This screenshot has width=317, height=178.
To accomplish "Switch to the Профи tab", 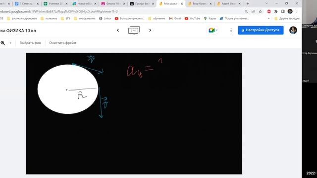I will click(x=142, y=3).
